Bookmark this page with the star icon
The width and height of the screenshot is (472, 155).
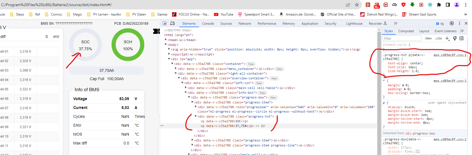(357, 5)
